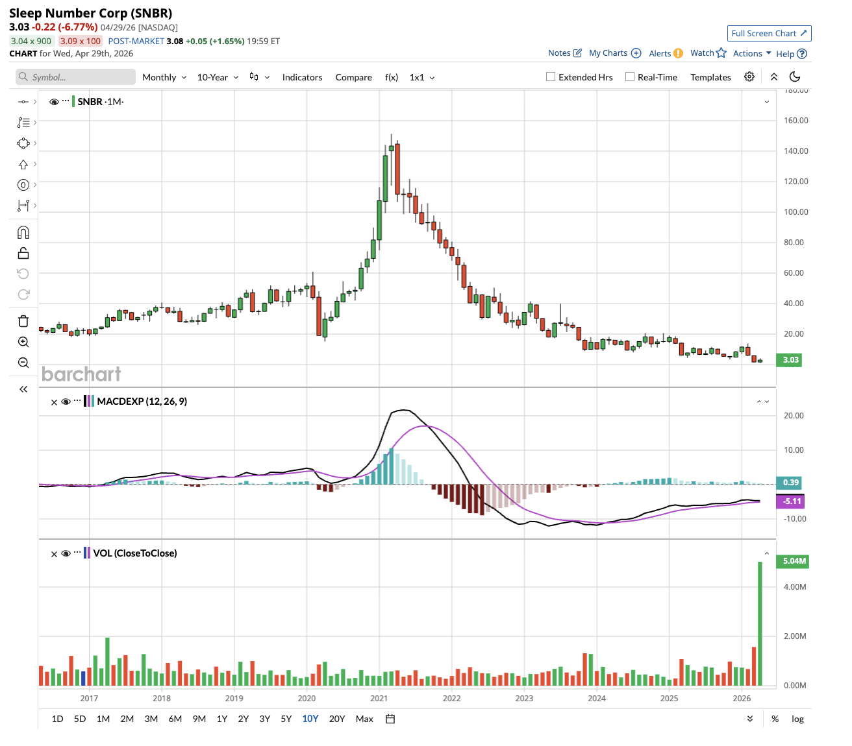Open chart settings gear
Image resolution: width=852 pixels, height=746 pixels.
[x=749, y=77]
